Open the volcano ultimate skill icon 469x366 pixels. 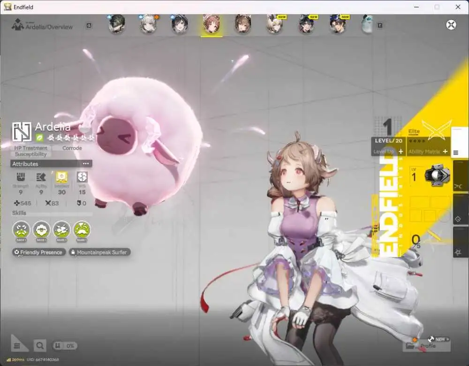(82, 230)
